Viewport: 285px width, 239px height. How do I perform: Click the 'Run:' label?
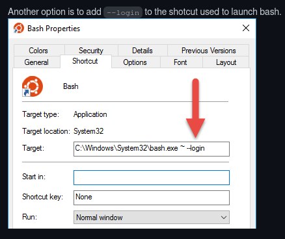[29, 217]
